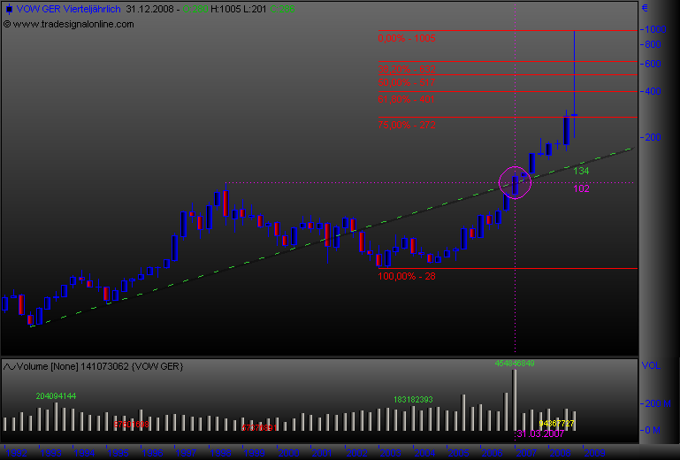
Task: Click the 31.03.2007 date marker
Action: [x=540, y=433]
